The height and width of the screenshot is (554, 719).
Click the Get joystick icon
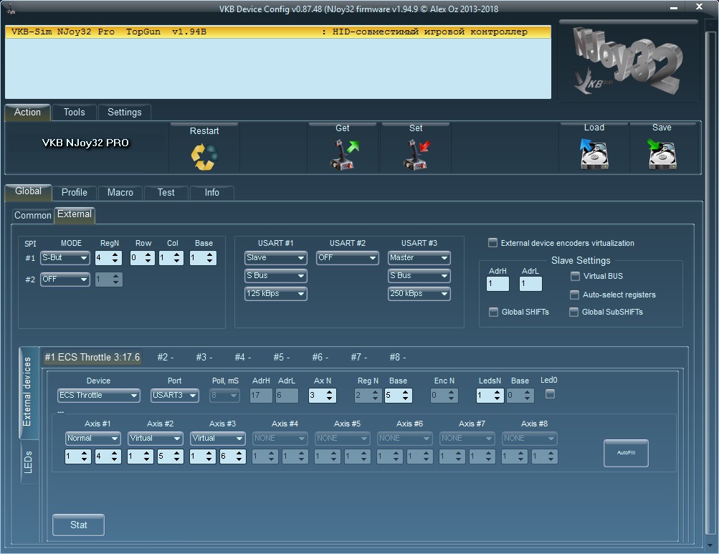[343, 154]
